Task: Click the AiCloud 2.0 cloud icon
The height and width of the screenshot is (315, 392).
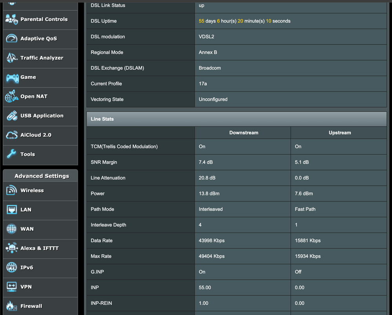Action: pyautogui.click(x=12, y=135)
